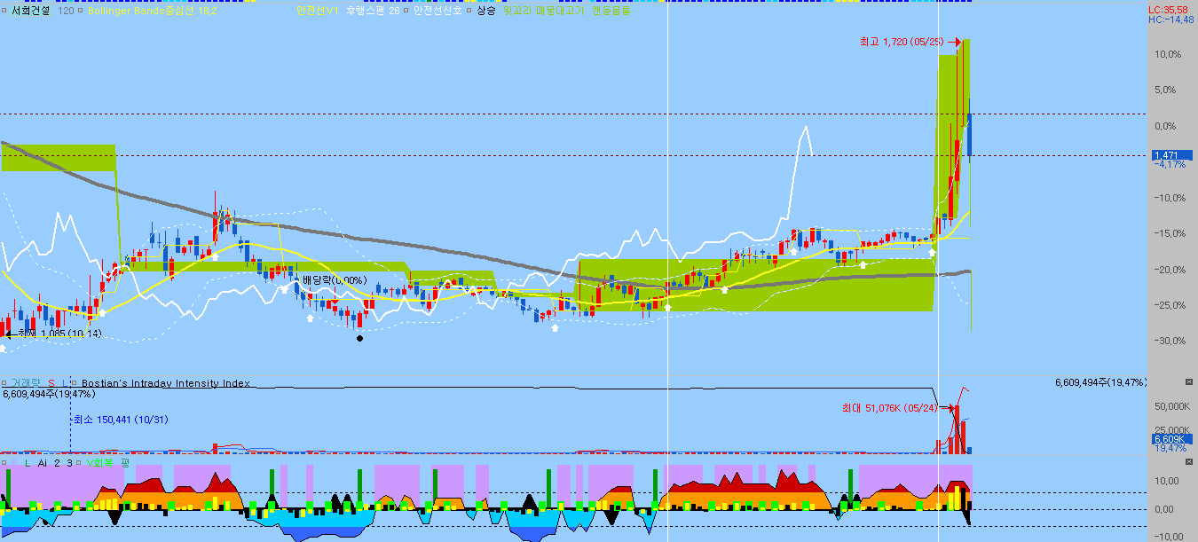
Task: Click the 50,000K volume axis label
Action: click(1170, 407)
